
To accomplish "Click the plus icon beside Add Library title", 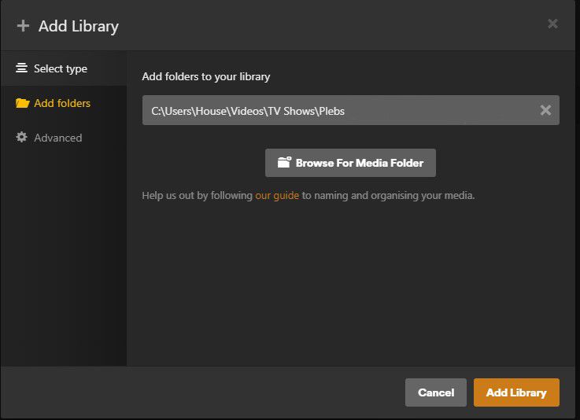I will click(23, 26).
